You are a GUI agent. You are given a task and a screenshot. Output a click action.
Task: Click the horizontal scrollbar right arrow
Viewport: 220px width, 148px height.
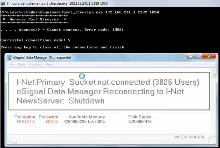coord(208,142)
